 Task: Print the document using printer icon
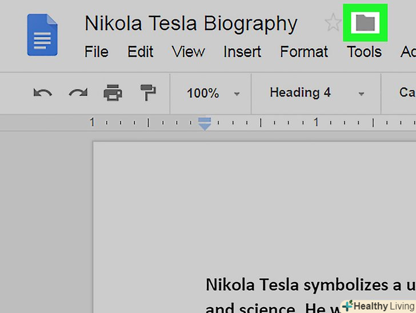pyautogui.click(x=113, y=93)
